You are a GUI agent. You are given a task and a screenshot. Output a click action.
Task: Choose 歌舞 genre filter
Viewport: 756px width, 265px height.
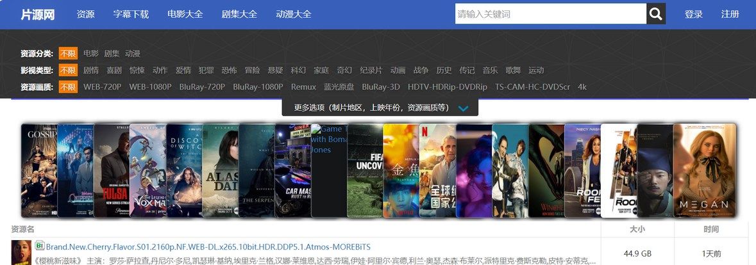coord(514,70)
